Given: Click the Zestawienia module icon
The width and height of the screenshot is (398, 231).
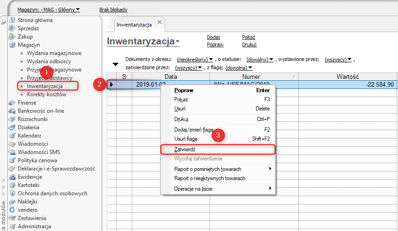Looking at the screenshot, I should [12, 218].
